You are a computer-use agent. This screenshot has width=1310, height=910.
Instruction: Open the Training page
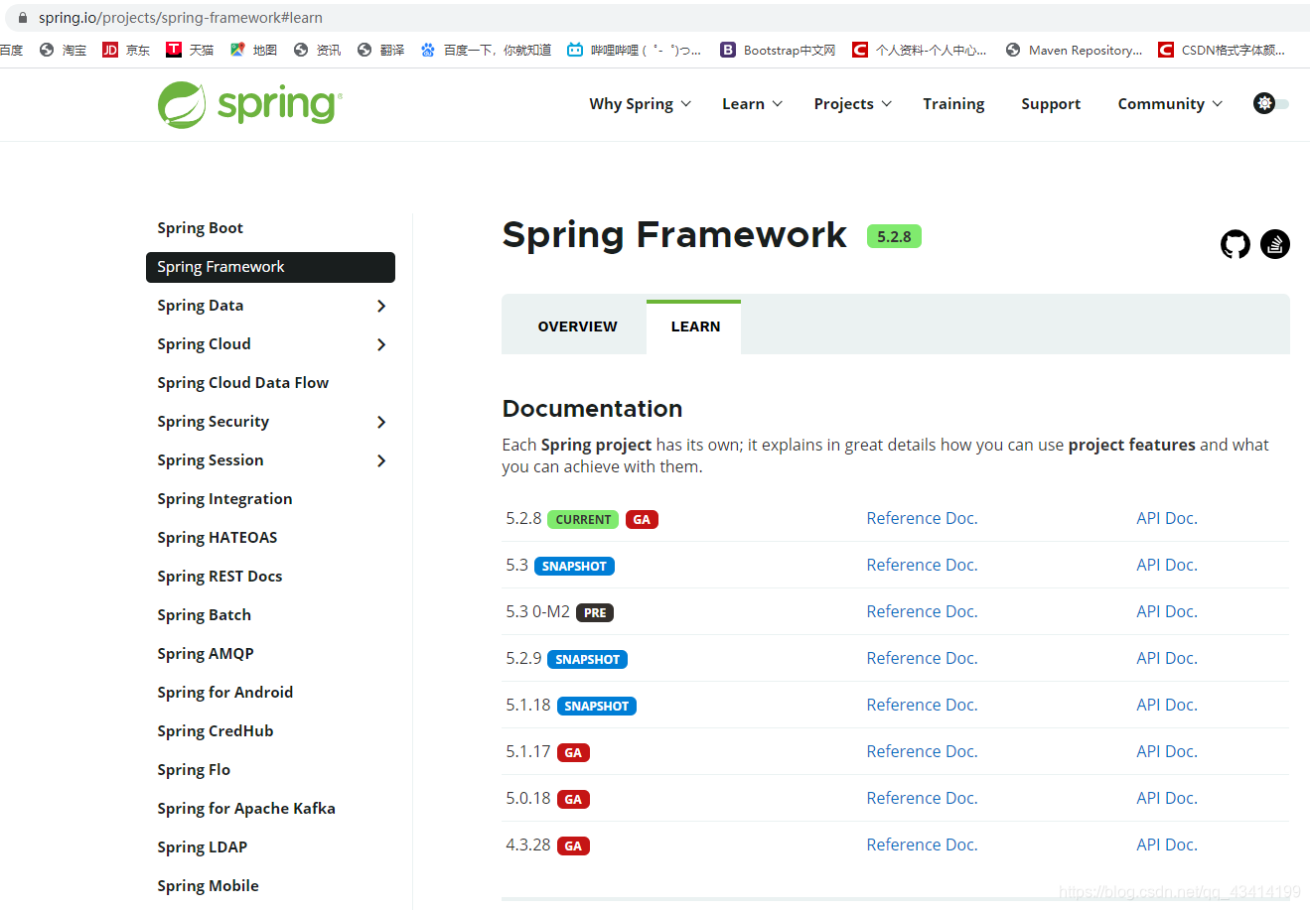953,104
